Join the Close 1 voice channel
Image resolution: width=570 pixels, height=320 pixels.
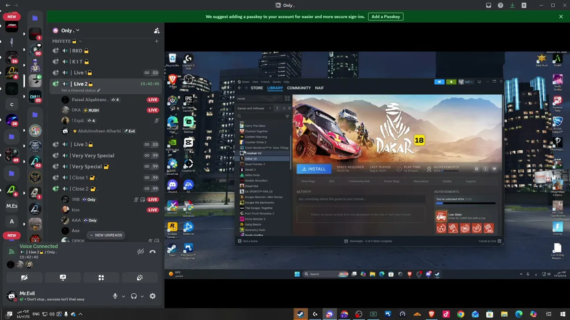(106, 177)
